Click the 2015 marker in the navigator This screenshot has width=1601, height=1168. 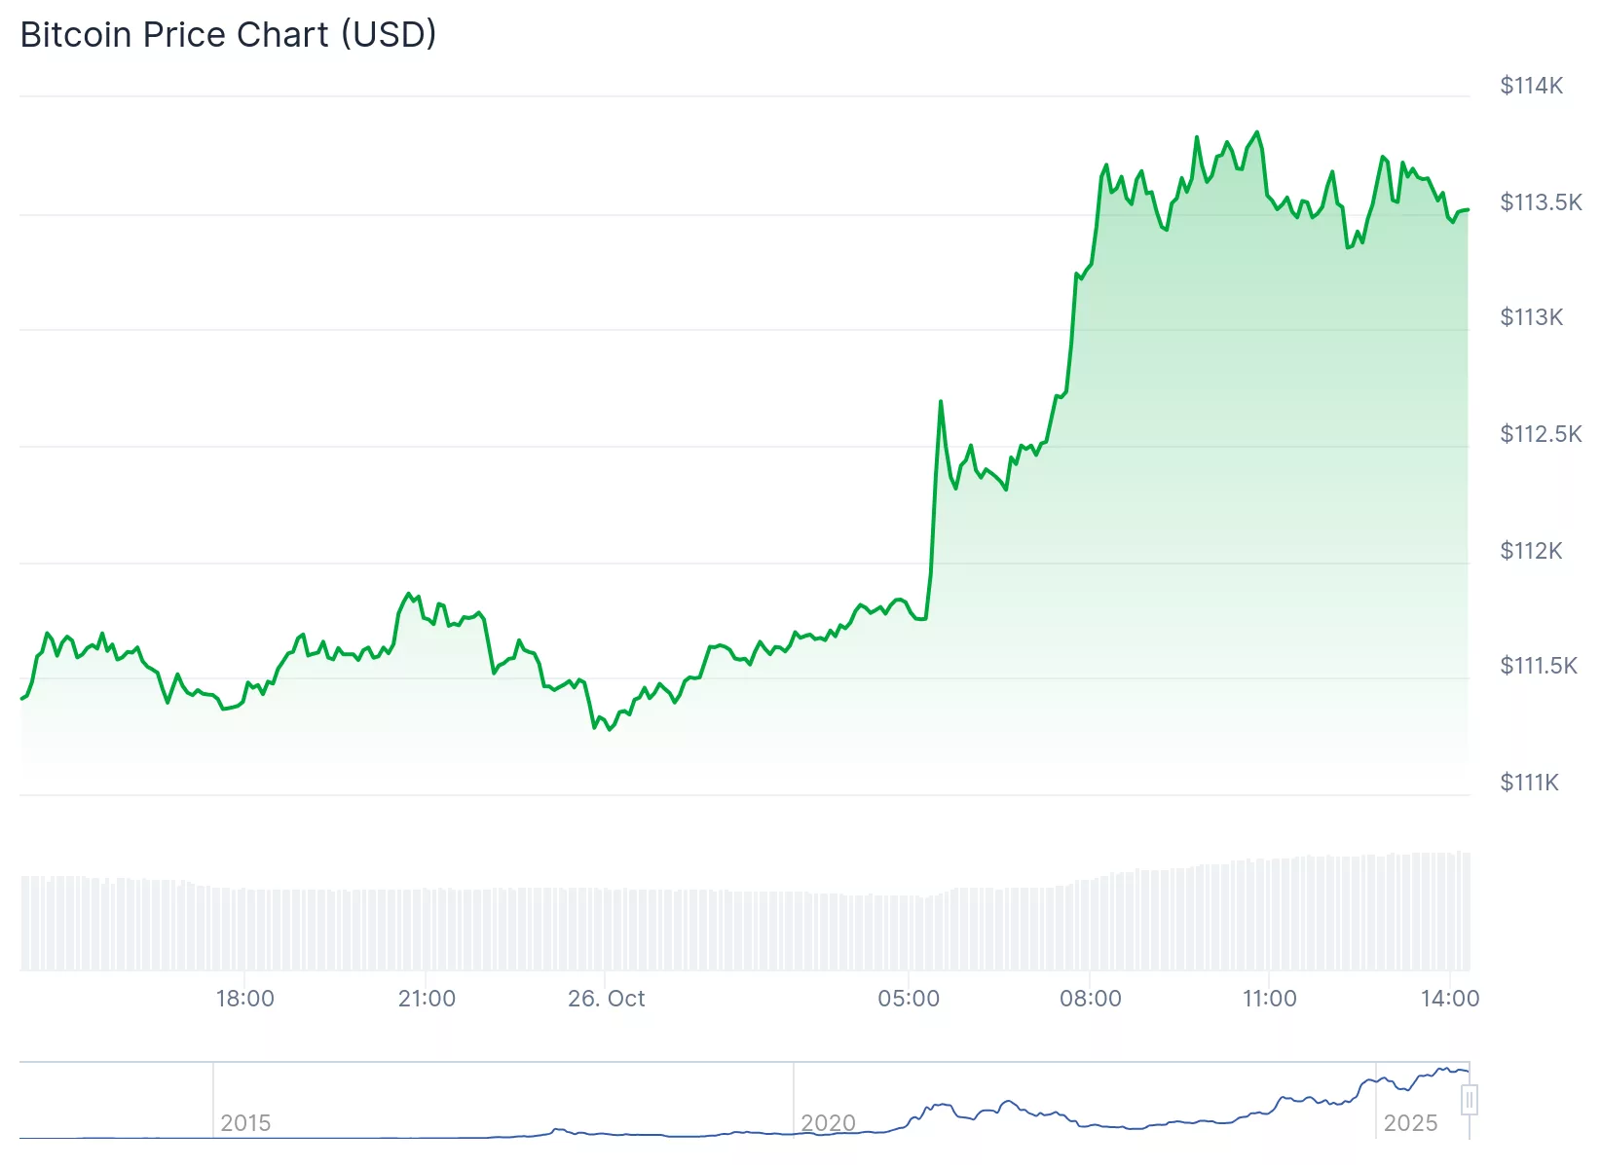point(245,1123)
